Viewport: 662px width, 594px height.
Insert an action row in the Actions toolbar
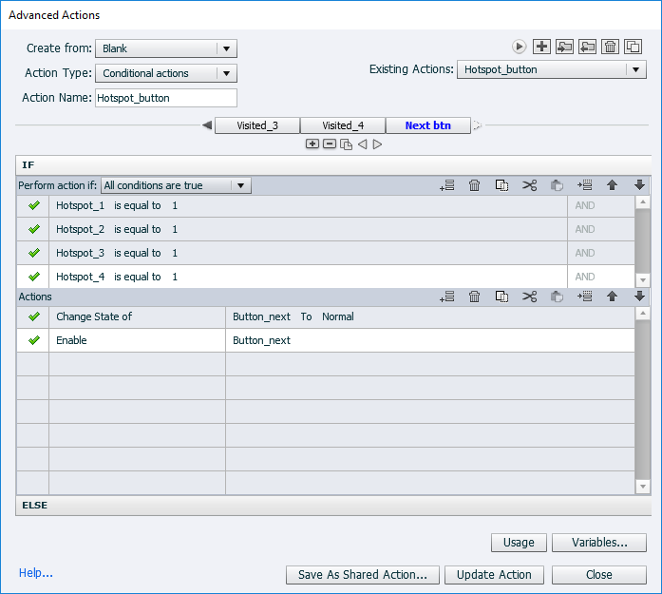click(585, 297)
